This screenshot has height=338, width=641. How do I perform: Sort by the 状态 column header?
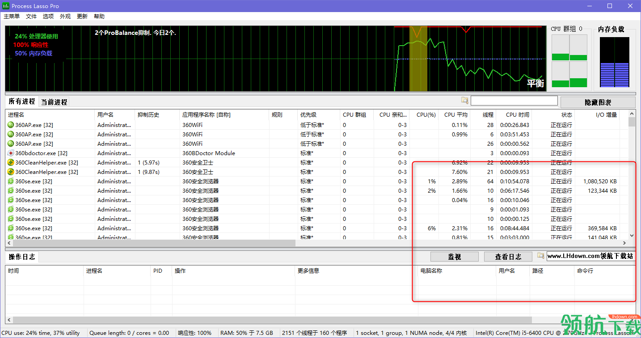[553, 115]
